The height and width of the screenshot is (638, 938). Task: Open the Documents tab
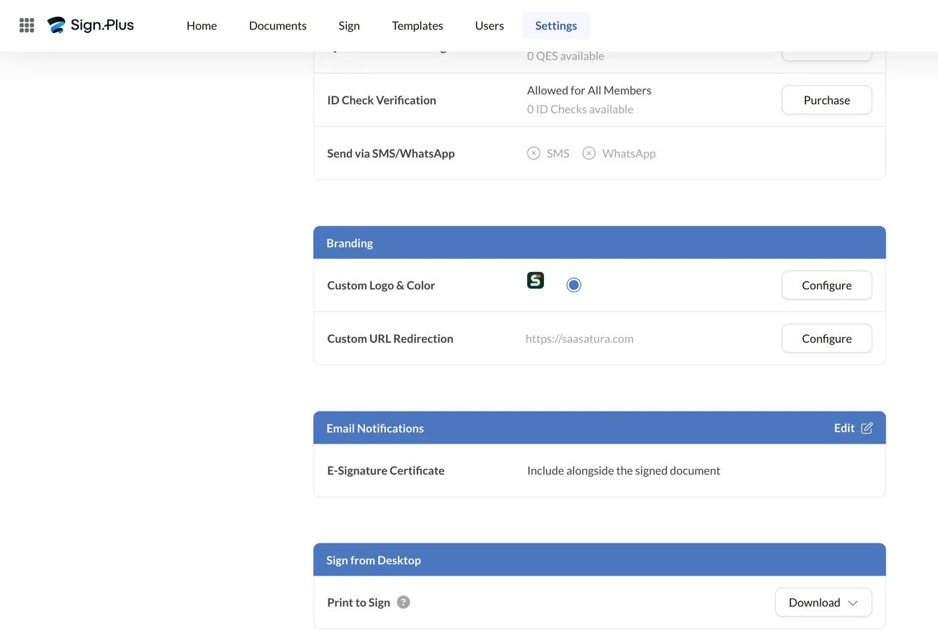(277, 25)
